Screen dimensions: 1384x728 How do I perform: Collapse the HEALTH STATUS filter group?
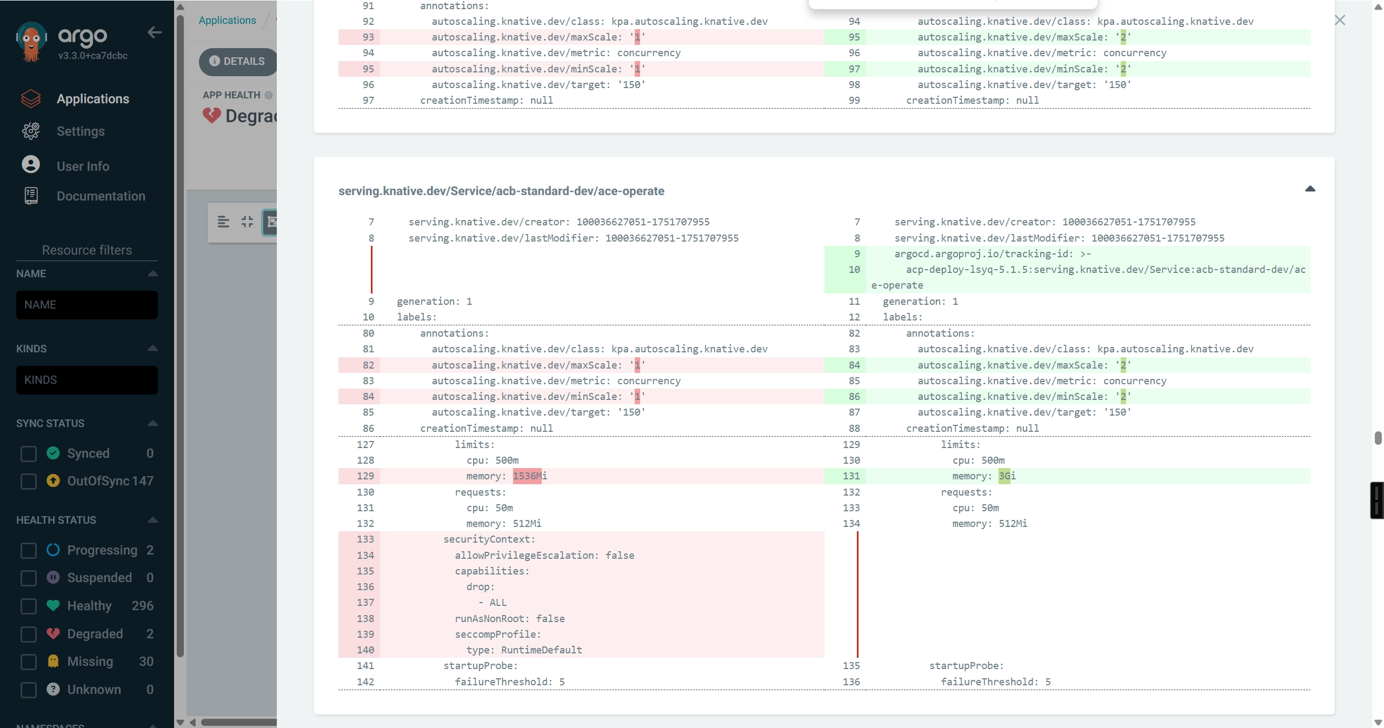(x=152, y=520)
